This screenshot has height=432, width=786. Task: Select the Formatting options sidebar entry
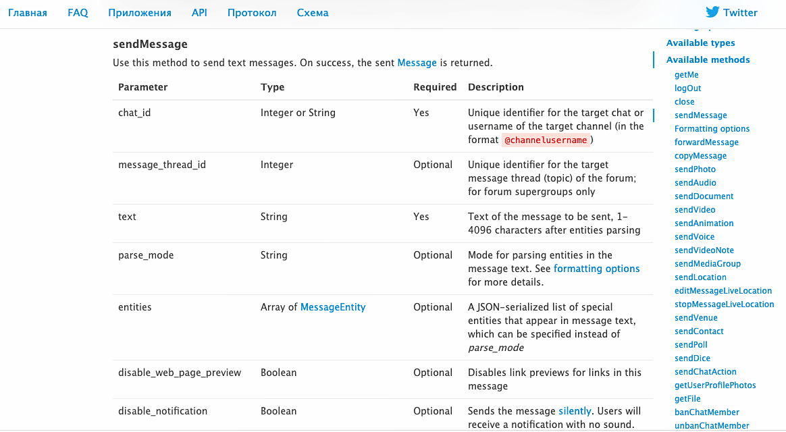pos(712,128)
